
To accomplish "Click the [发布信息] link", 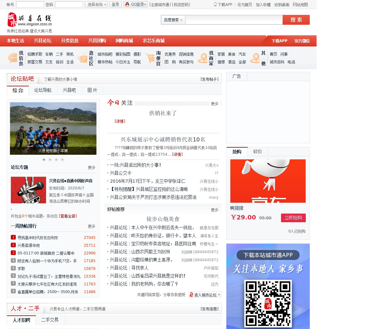I will (209, 309).
